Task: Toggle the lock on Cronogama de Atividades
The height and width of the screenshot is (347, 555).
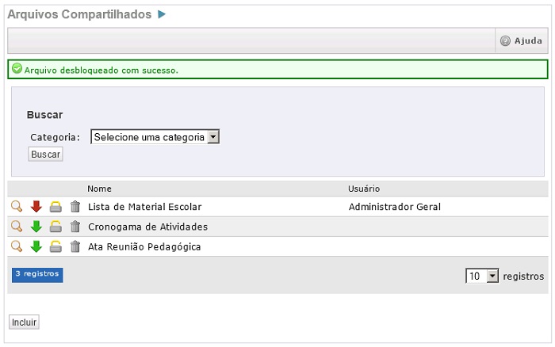Action: [55, 227]
